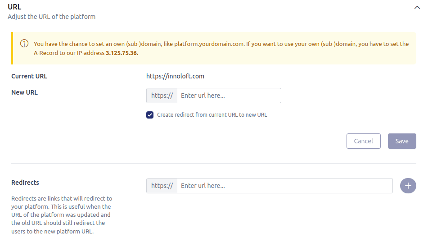Viewport: 428px width, 247px height.
Task: Collapse the URL section with the chevron
Action: [416, 7]
